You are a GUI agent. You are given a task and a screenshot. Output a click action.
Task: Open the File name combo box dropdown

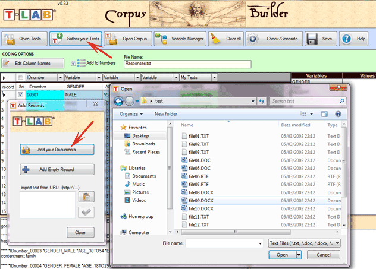tap(259, 243)
